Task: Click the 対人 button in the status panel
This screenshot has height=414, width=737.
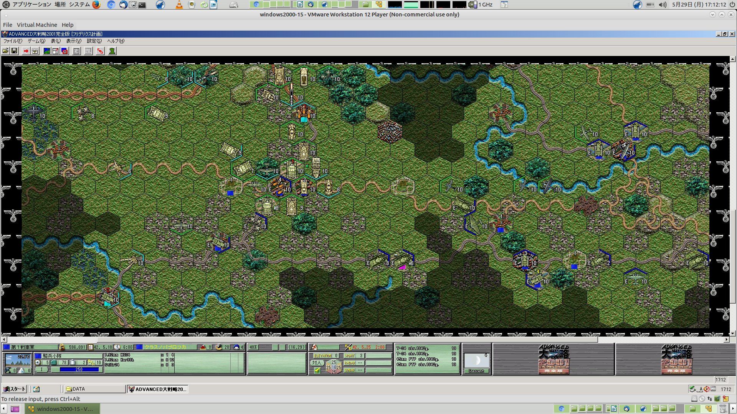Action: coord(317,363)
